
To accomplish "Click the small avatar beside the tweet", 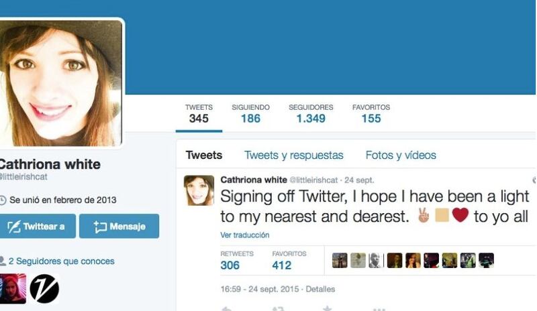I will (199, 190).
